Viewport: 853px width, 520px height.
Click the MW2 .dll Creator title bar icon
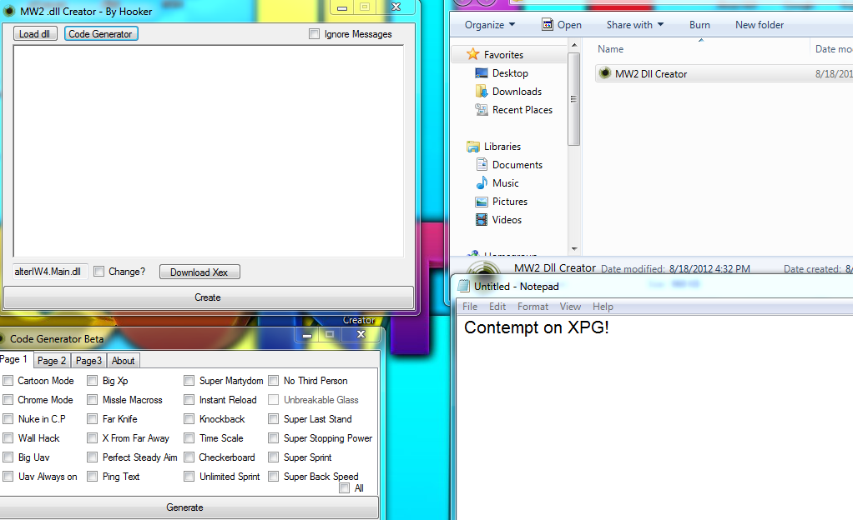(x=8, y=11)
